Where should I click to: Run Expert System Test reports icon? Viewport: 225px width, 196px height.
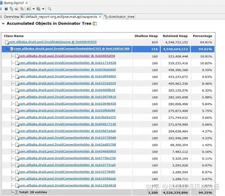click(x=29, y=9)
